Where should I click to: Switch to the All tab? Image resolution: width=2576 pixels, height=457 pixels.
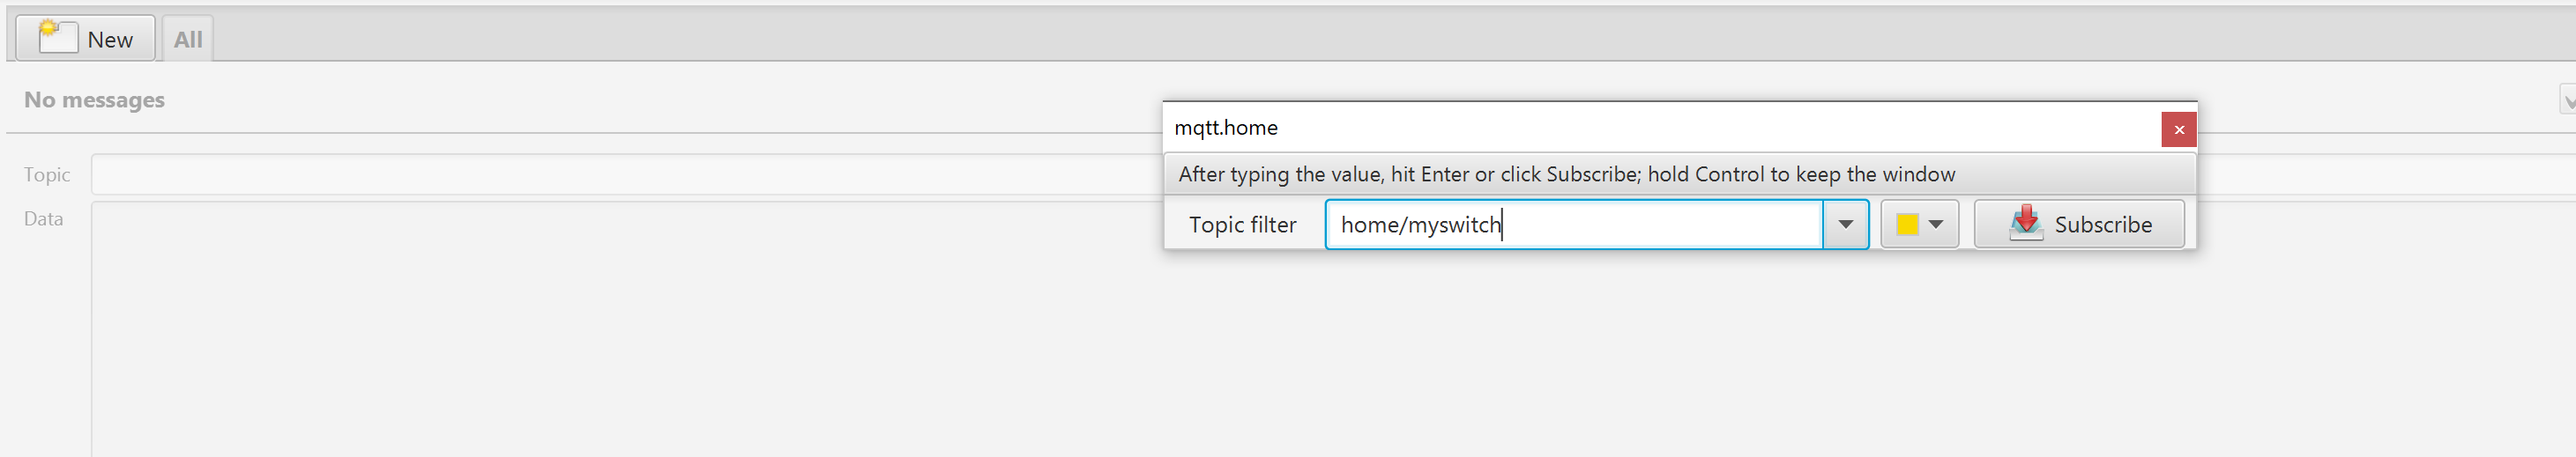188,40
